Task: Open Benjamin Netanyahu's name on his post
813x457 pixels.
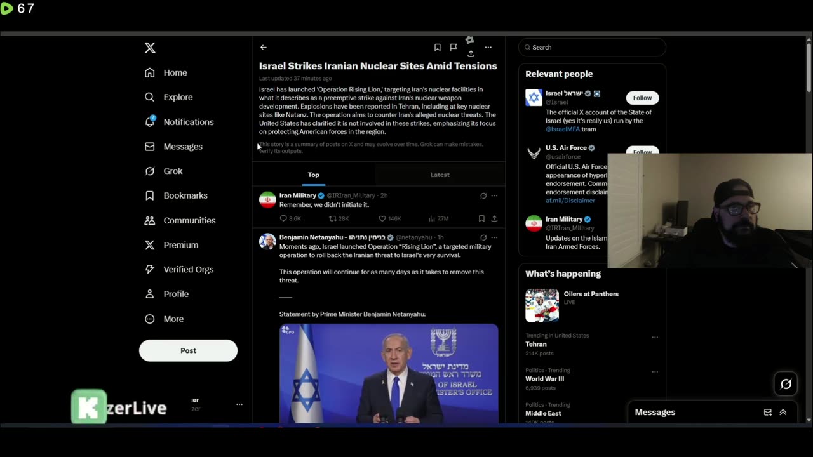Action: click(332, 237)
